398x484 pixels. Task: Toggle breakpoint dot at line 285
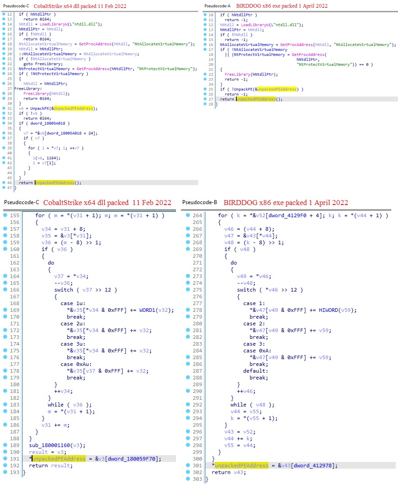tap(188, 357)
